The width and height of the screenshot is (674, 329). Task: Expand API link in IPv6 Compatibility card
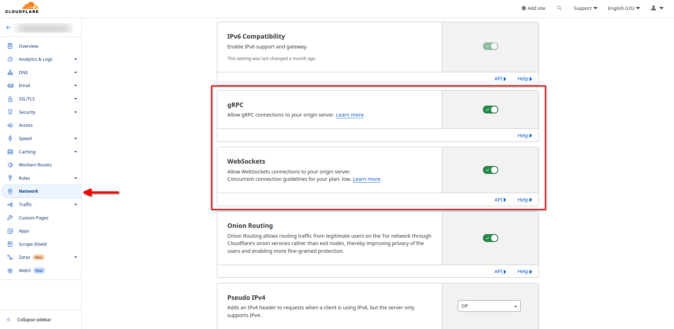(500, 79)
